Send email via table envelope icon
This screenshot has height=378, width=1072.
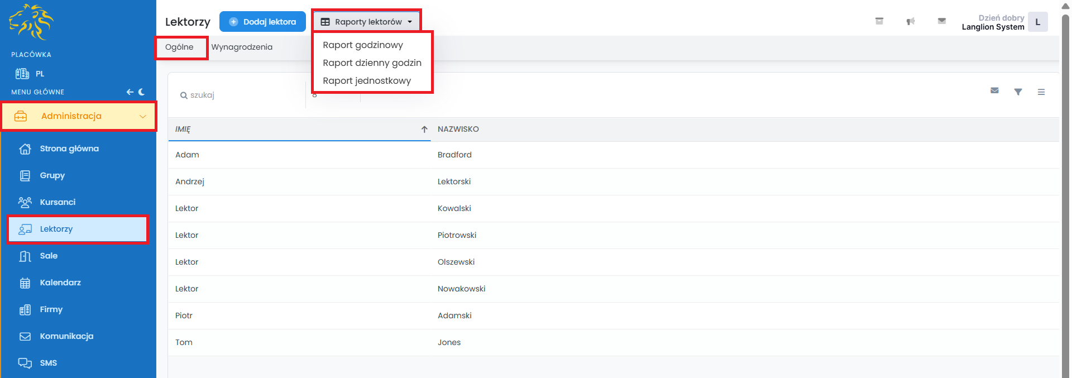click(994, 90)
